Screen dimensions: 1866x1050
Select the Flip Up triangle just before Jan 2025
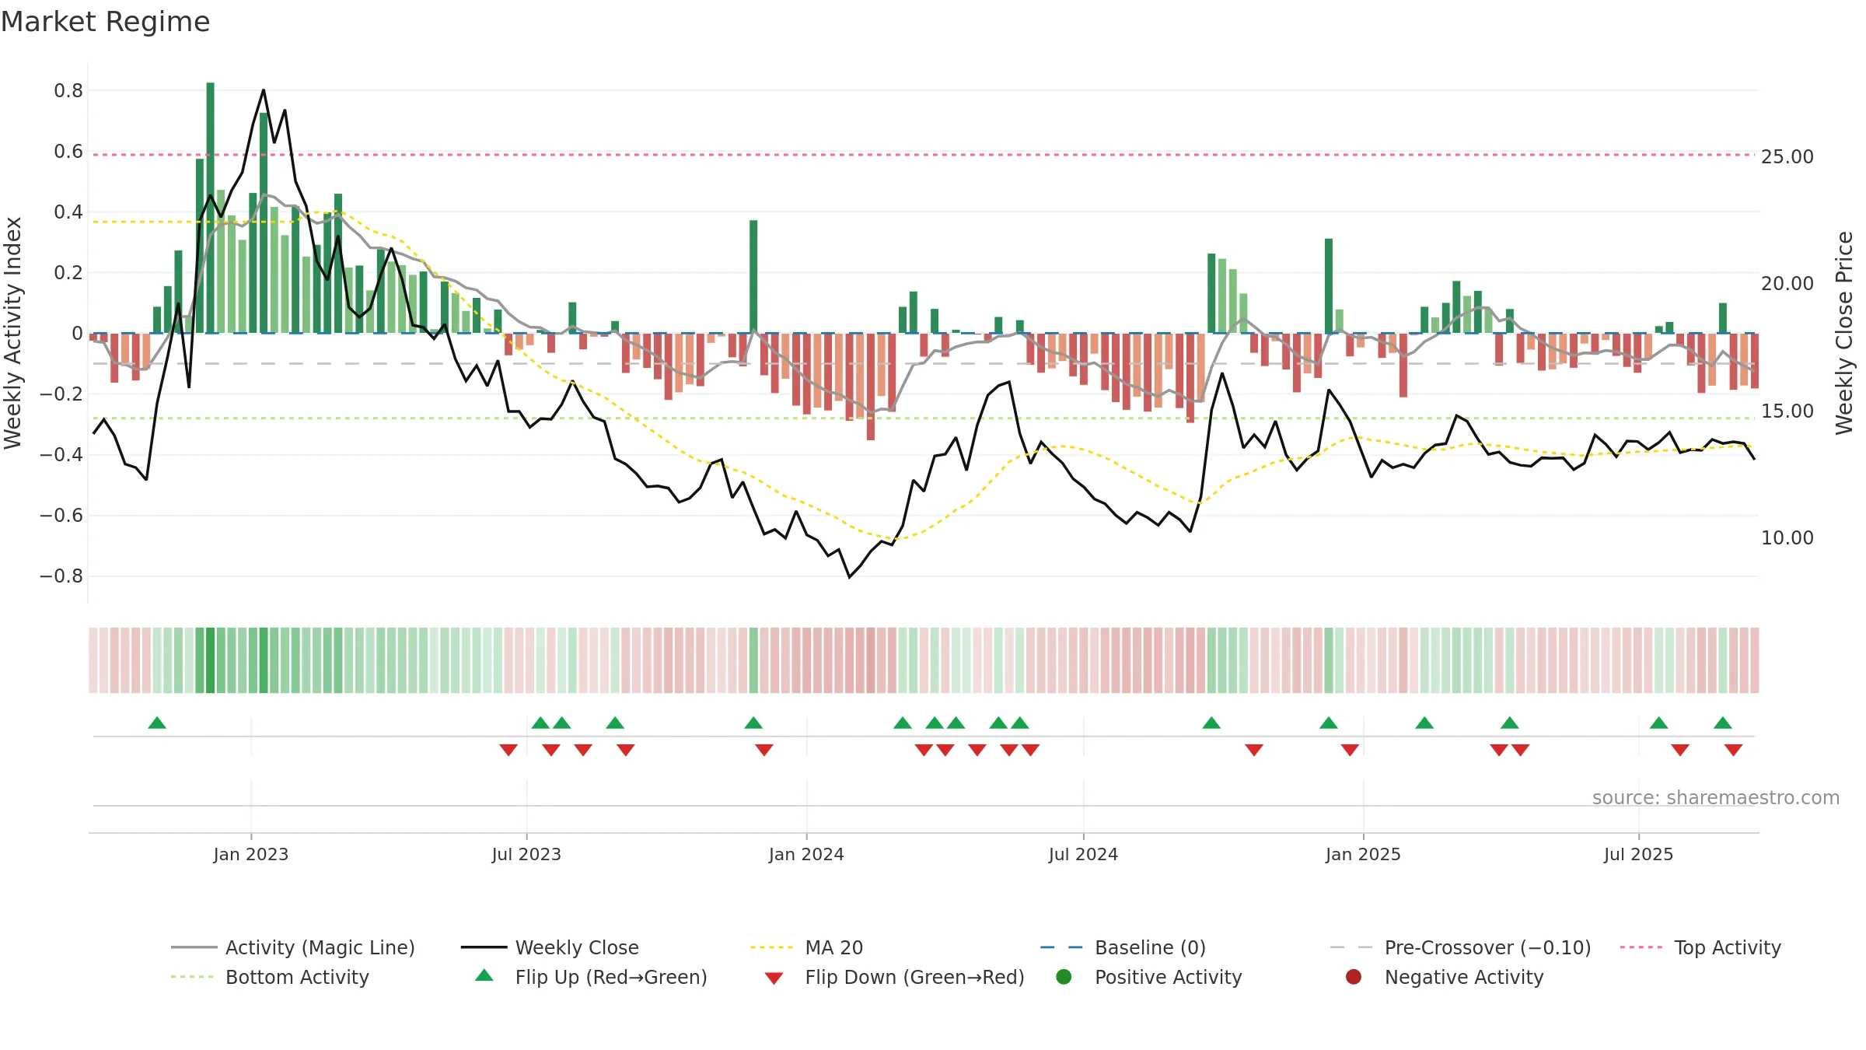click(x=1329, y=723)
